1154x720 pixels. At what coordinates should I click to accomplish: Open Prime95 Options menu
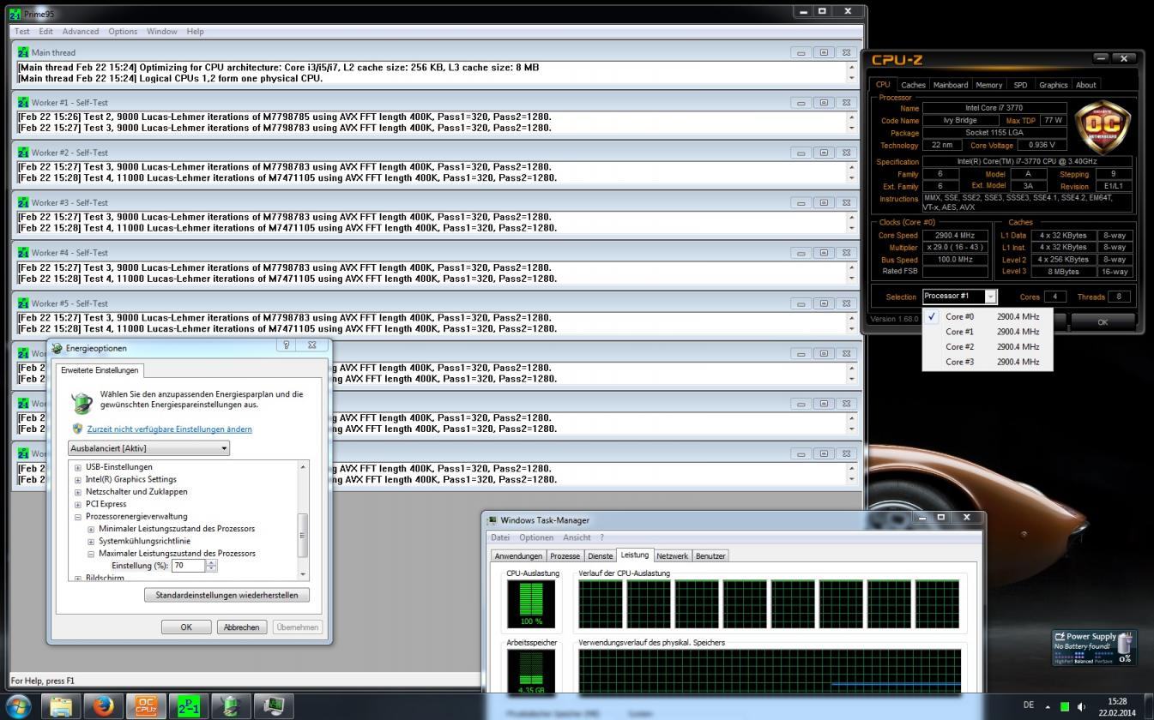click(123, 32)
